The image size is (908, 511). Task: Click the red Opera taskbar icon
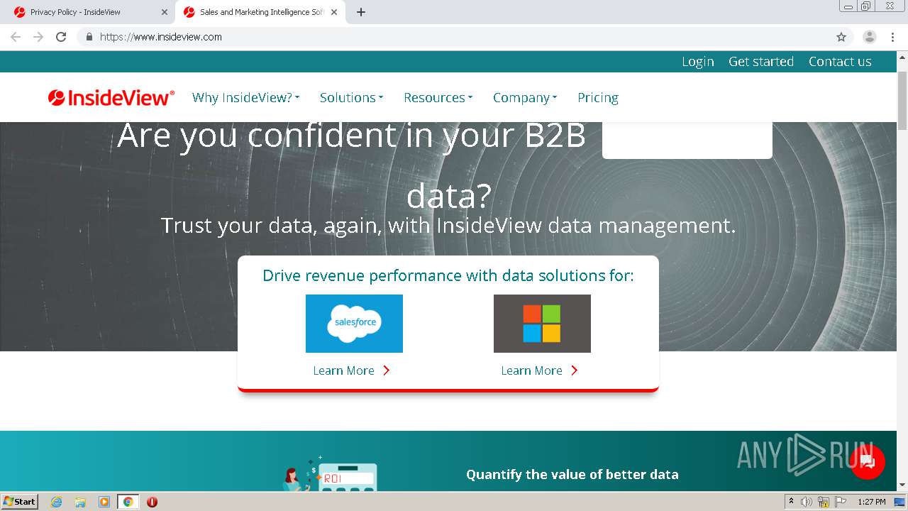pos(152,502)
